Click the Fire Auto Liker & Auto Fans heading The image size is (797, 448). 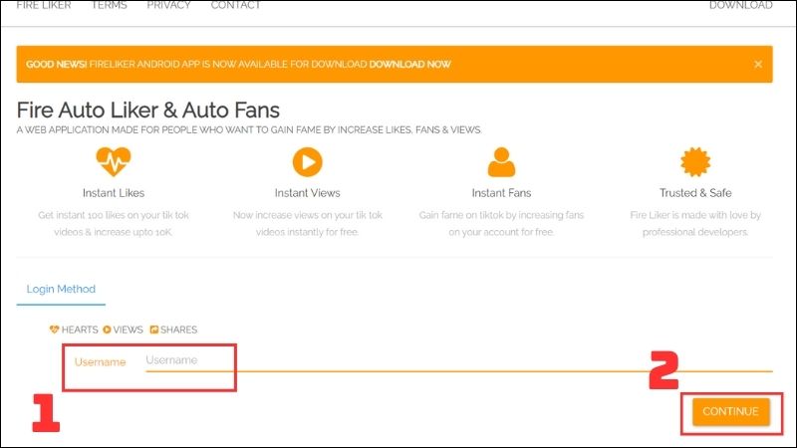(x=147, y=111)
